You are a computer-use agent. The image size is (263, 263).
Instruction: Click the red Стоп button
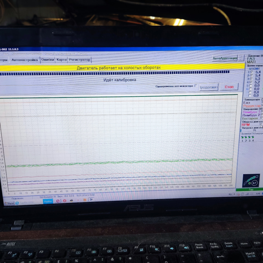click(229, 87)
